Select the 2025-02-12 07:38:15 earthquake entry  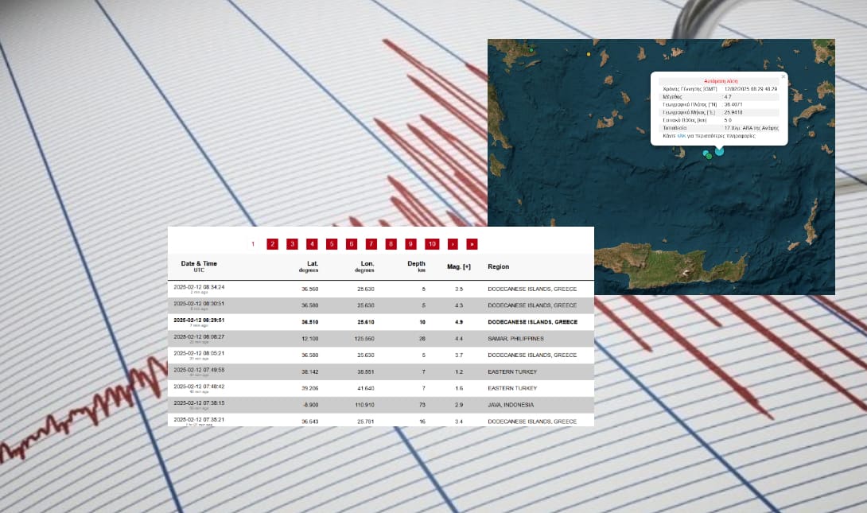click(380, 405)
